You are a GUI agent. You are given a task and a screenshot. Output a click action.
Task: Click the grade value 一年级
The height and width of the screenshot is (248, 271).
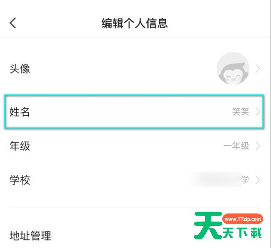pyautogui.click(x=236, y=146)
